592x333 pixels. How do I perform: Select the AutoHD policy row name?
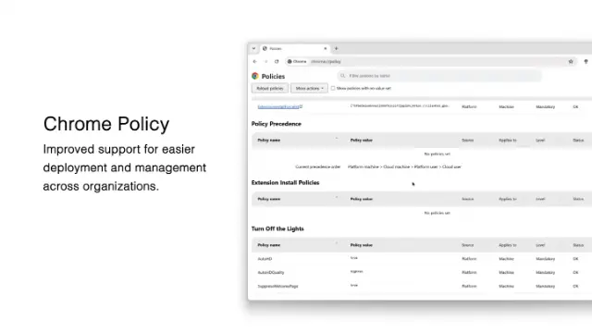(x=265, y=259)
